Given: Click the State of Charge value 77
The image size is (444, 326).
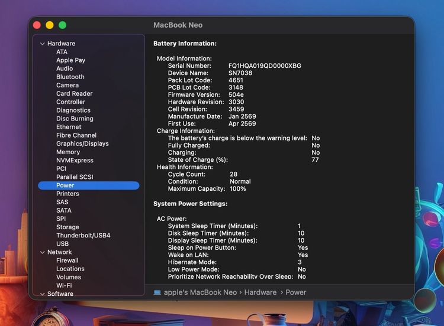Looking at the screenshot, I should click(x=315, y=160).
